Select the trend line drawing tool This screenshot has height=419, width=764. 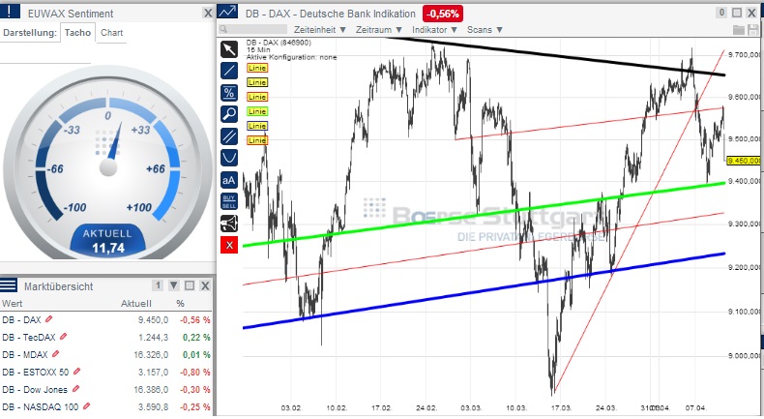click(x=229, y=71)
